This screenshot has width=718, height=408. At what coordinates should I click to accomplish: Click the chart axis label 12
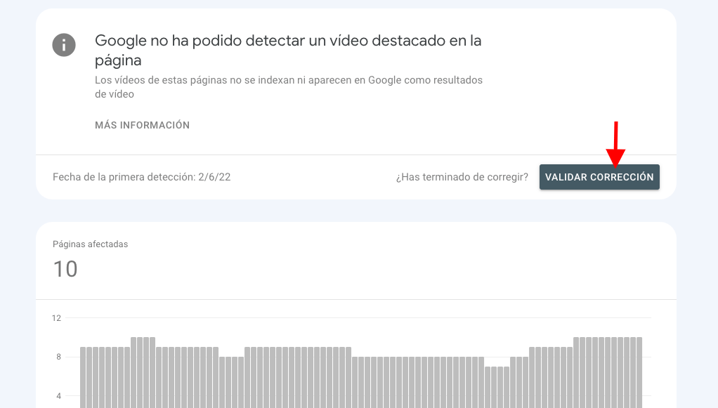click(56, 318)
